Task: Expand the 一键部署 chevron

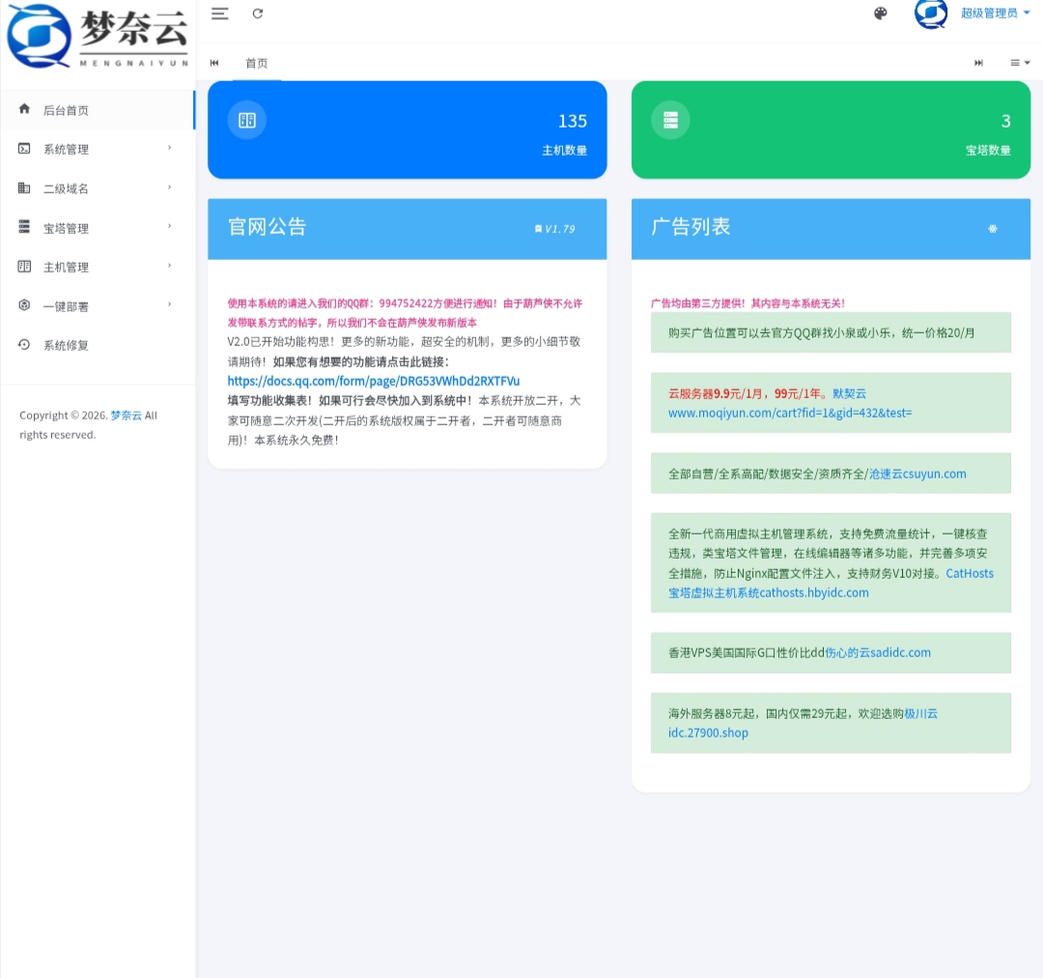Action: [x=170, y=304]
